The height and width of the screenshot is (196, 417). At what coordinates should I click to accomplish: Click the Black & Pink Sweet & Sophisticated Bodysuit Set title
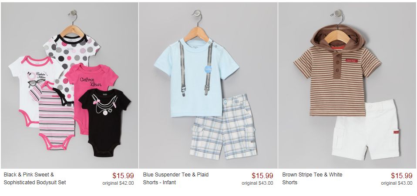(x=35, y=179)
